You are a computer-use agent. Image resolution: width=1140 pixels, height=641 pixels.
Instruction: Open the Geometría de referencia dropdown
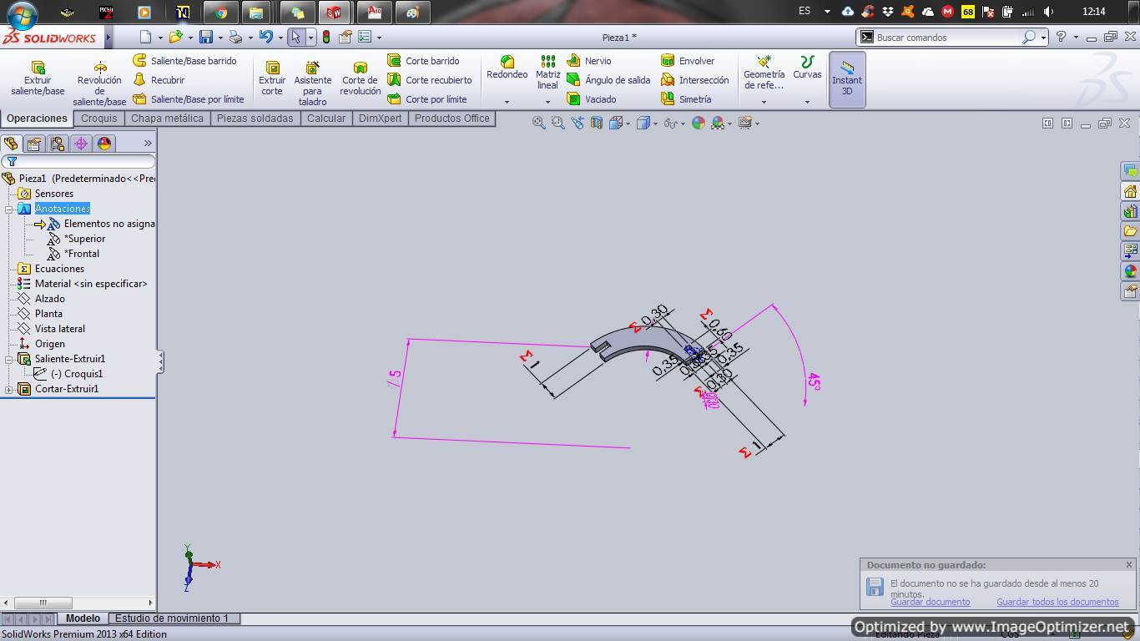click(764, 102)
